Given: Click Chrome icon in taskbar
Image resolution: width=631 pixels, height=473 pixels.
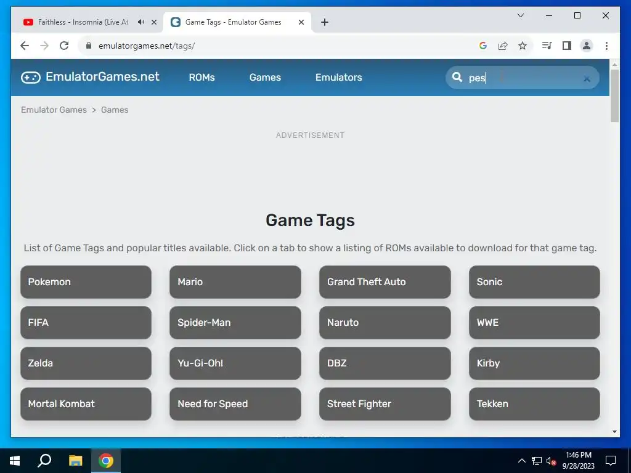Looking at the screenshot, I should [106, 461].
